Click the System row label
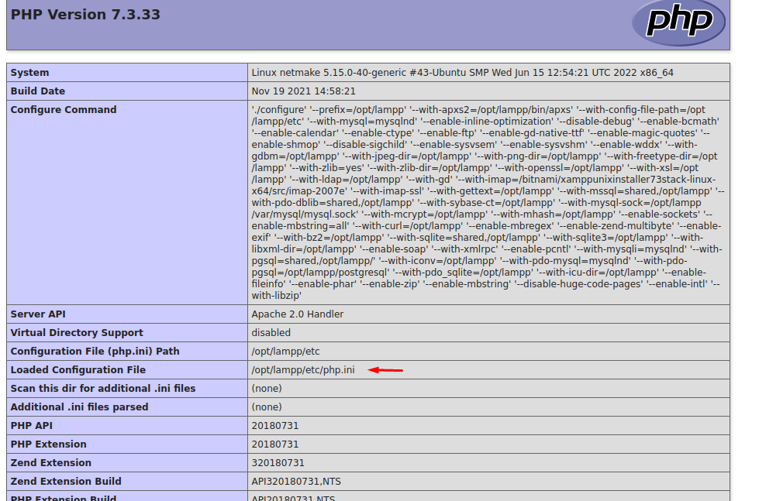Viewport: 759px width, 501px height. coord(29,73)
